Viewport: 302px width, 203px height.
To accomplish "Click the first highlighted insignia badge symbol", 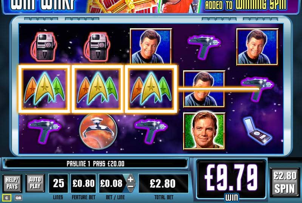I will (45, 89).
